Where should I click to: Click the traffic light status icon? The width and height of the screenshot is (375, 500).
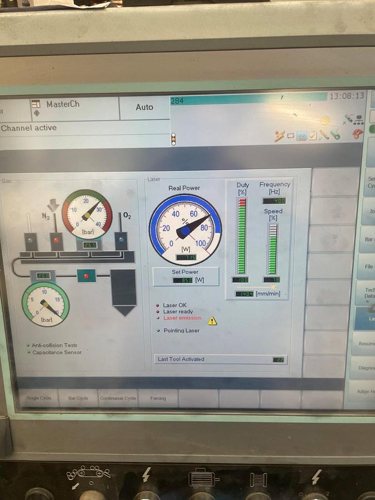pos(173,138)
